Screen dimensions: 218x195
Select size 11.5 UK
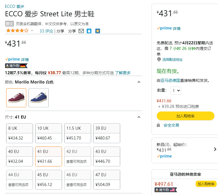coord(78,133)
